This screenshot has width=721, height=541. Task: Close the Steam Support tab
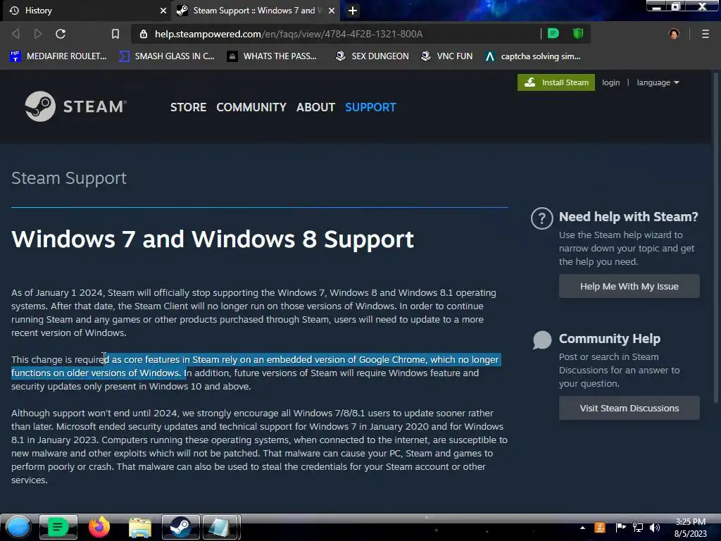click(x=332, y=11)
